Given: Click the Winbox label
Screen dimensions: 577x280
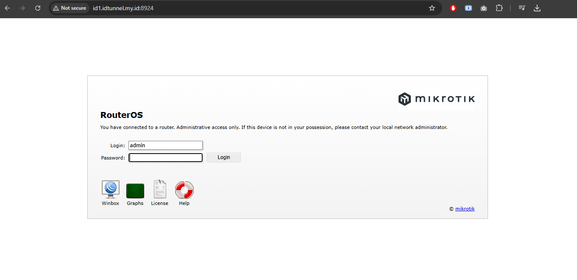Looking at the screenshot, I should [110, 203].
